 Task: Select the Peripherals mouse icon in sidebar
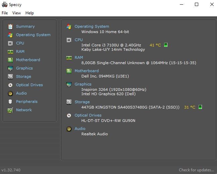point(10,102)
